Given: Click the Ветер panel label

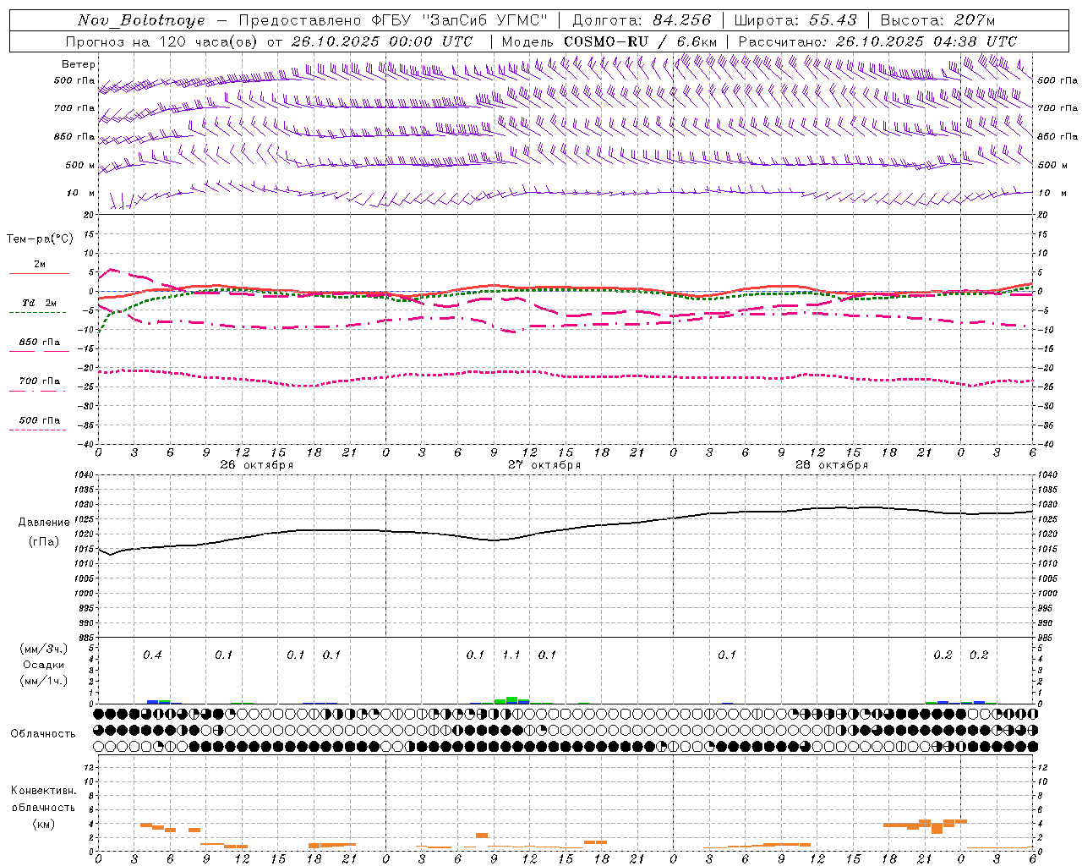Looking at the screenshot, I should click(x=79, y=64).
